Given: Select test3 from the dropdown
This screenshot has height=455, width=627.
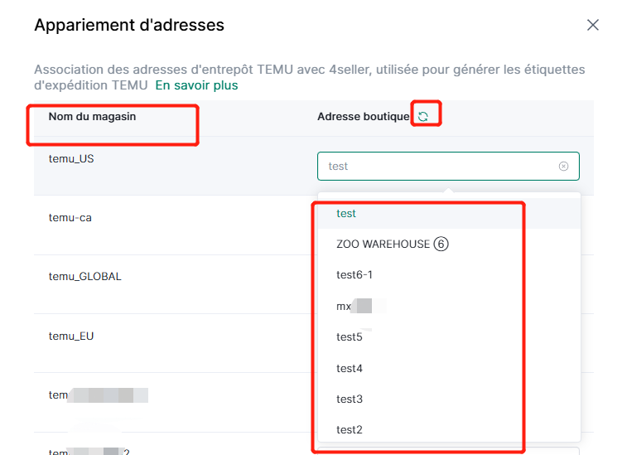Looking at the screenshot, I should [x=449, y=399].
